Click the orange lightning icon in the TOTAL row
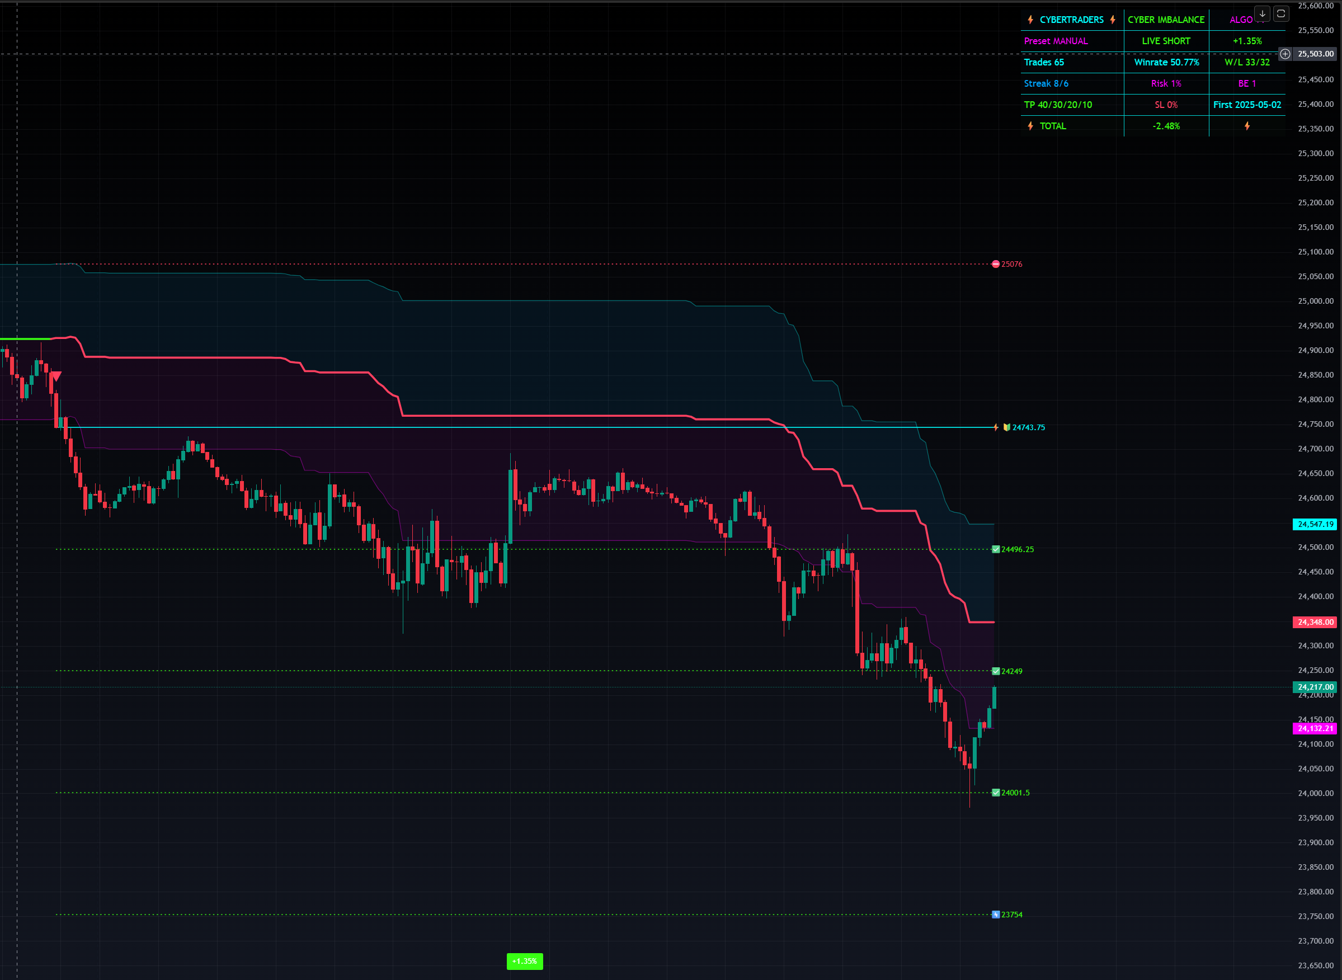Viewport: 1342px width, 980px height. (x=1247, y=126)
